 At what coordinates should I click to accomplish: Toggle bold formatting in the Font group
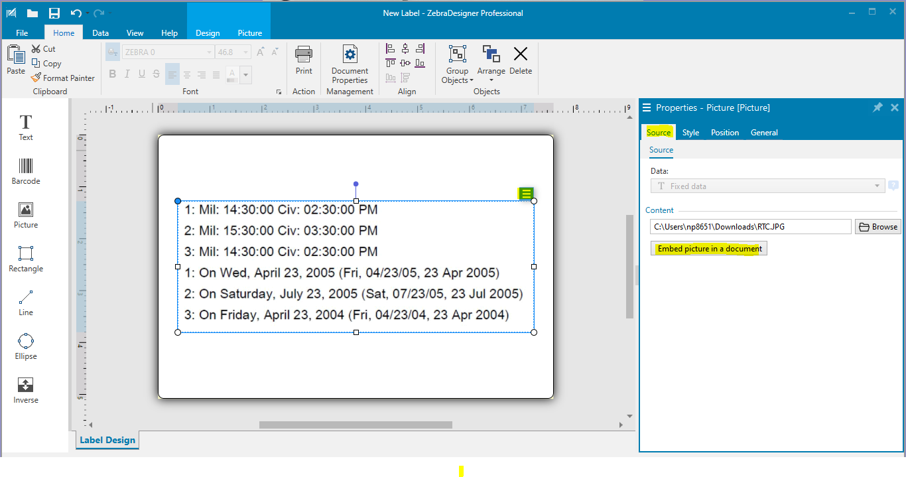coord(112,74)
